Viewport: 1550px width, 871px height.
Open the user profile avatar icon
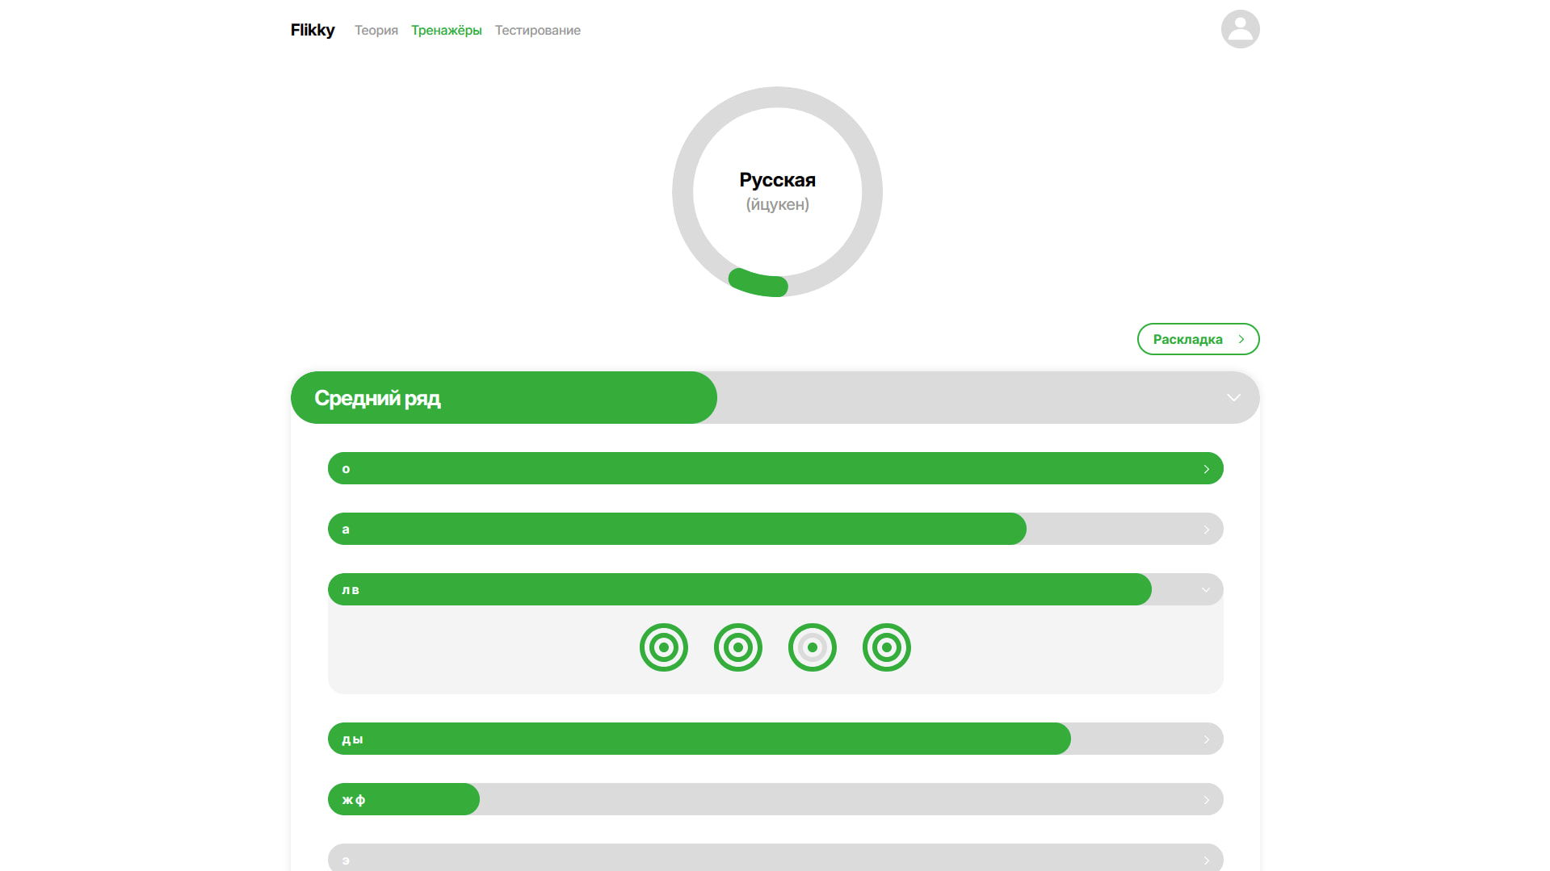coord(1240,29)
